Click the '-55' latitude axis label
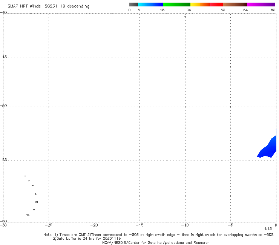Screen dimensions: 279x245 3,160
